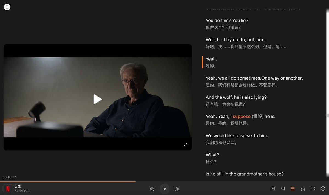This screenshot has height=195, width=329.
Task: Rewind 10 seconds
Action: [152, 189]
